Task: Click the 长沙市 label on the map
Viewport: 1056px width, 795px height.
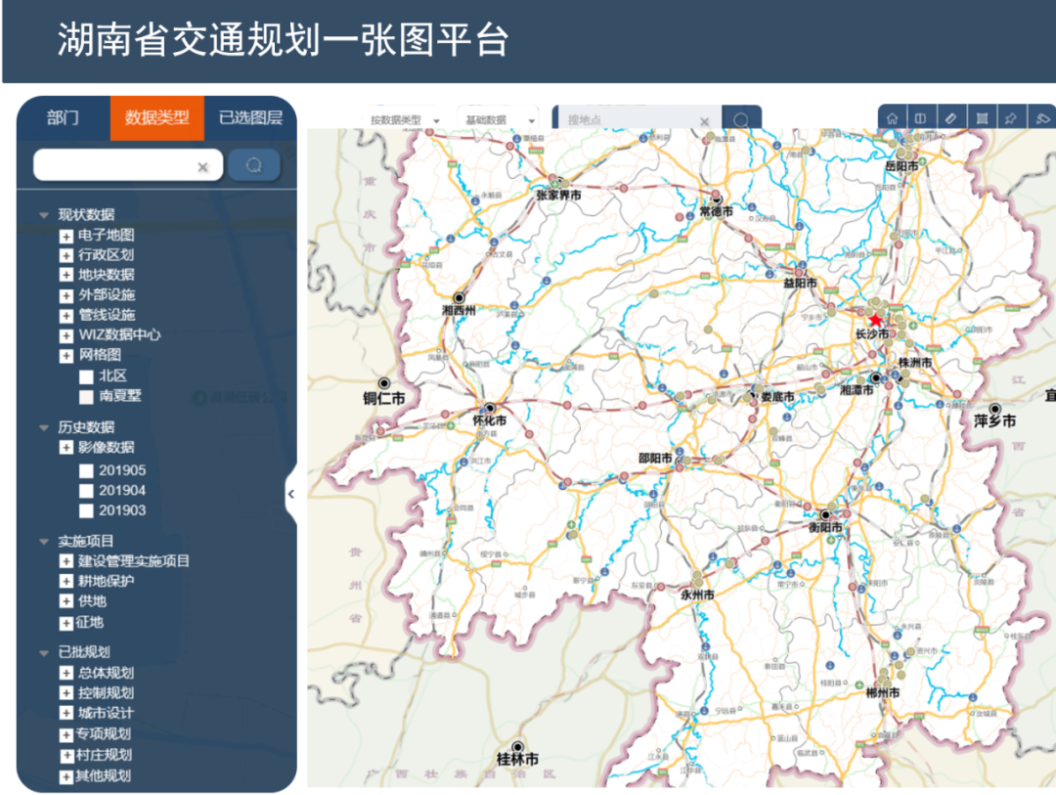Action: [871, 334]
